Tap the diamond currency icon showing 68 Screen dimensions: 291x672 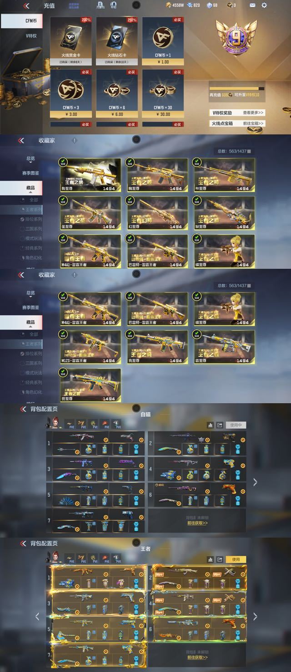pyautogui.click(x=209, y=5)
